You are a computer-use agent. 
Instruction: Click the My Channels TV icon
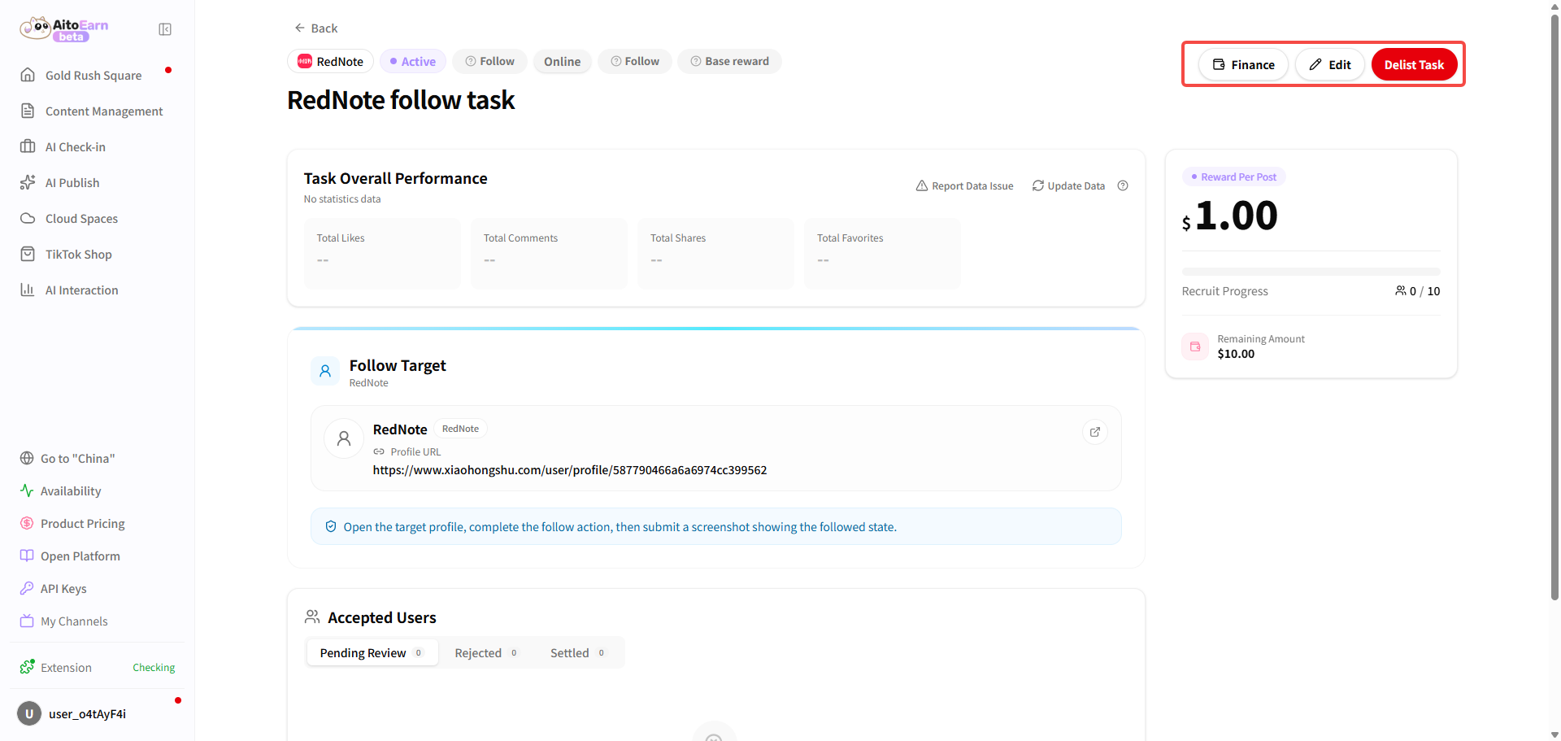27,621
